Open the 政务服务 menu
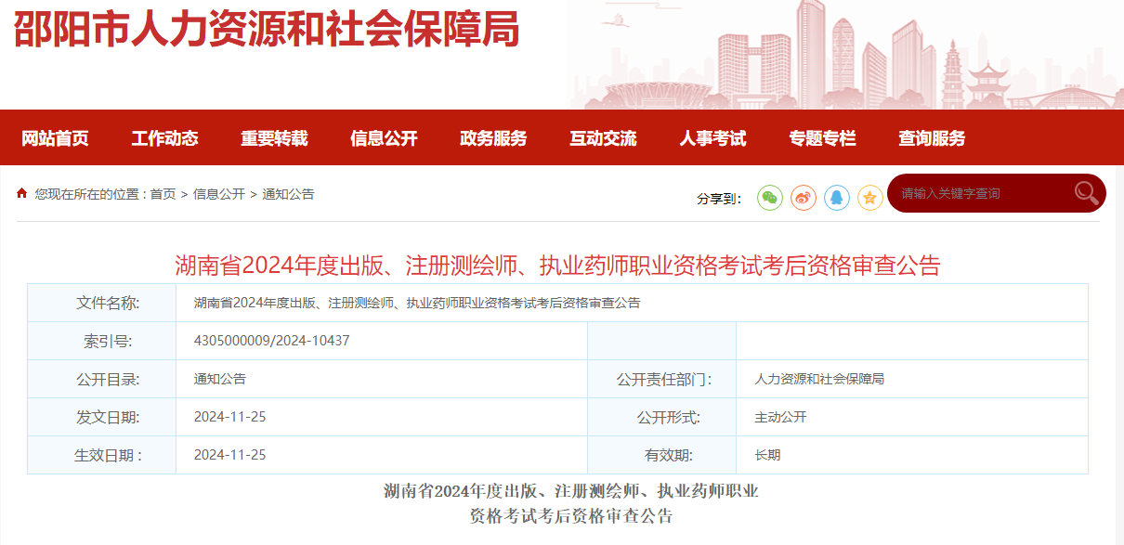This screenshot has height=545, width=1124. (493, 138)
